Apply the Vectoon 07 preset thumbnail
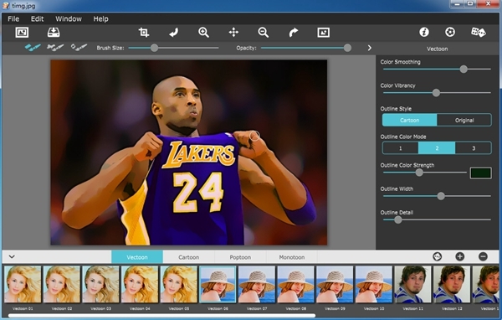 pyautogui.click(x=257, y=285)
